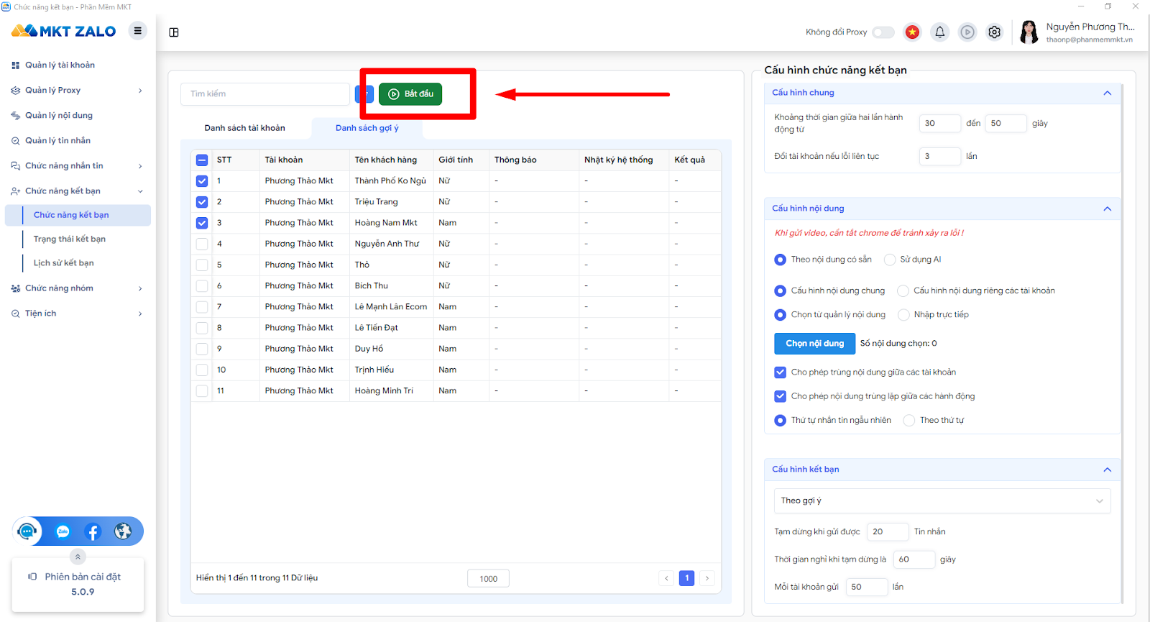Click the panel layout icon in top bar

[x=174, y=32]
